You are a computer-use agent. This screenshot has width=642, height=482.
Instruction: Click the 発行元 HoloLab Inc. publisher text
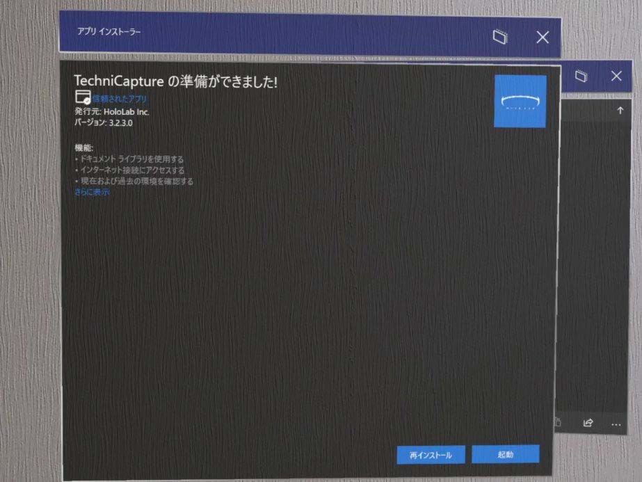(x=112, y=111)
